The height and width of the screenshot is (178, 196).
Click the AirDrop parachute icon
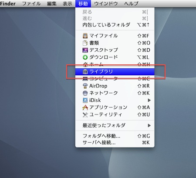pyautogui.click(x=85, y=86)
